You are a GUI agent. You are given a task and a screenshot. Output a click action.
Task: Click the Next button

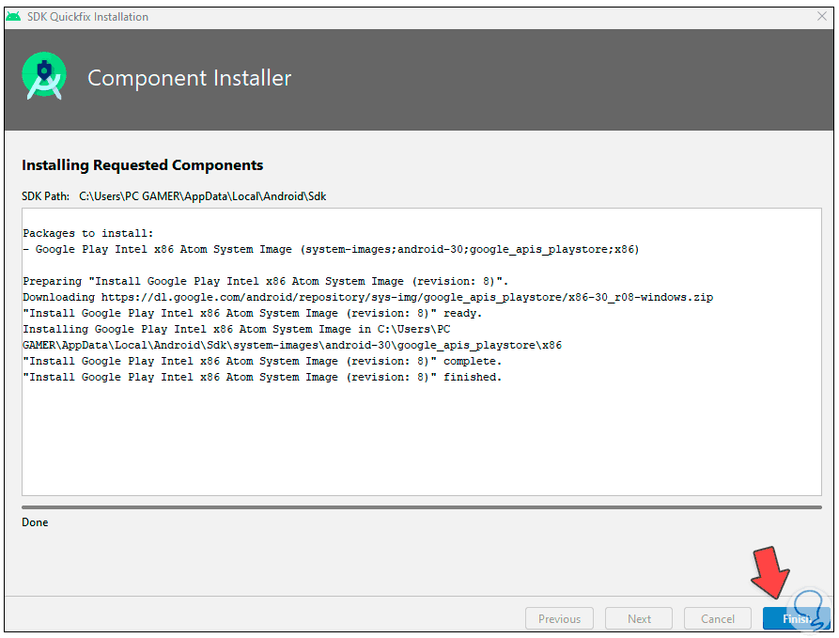(x=639, y=618)
